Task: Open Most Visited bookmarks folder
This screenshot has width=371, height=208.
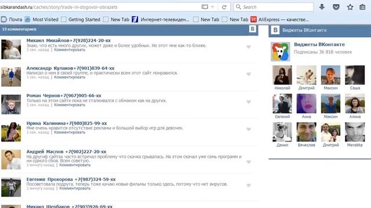Action: coord(42,20)
